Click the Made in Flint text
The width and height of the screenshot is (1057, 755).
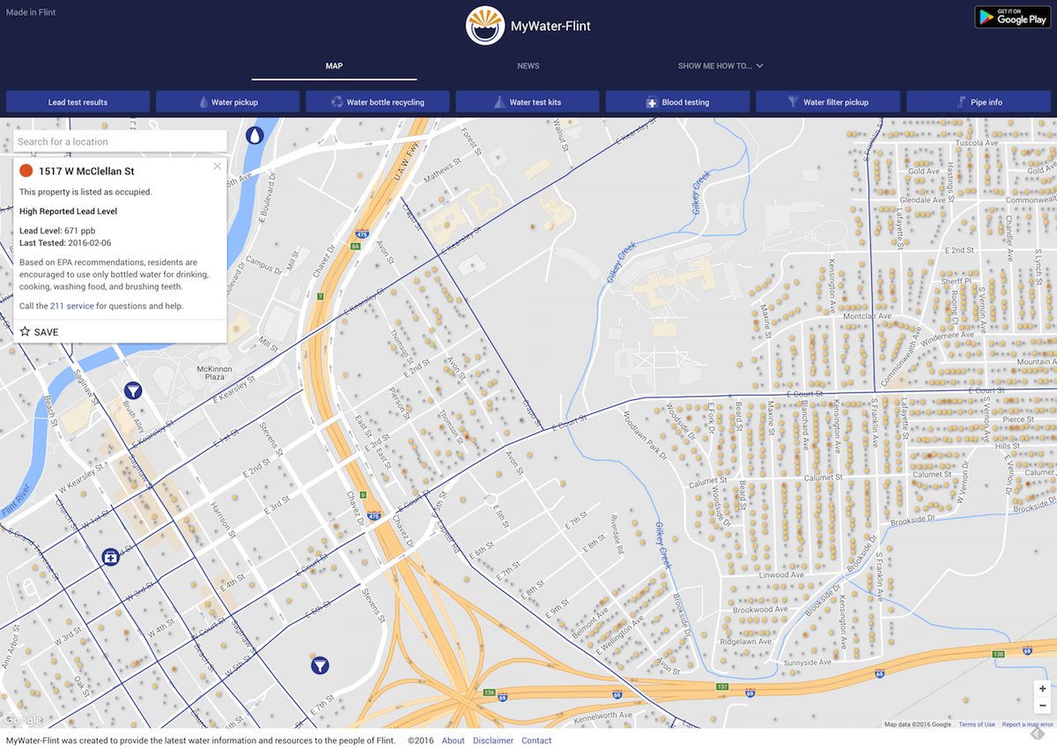click(x=30, y=12)
